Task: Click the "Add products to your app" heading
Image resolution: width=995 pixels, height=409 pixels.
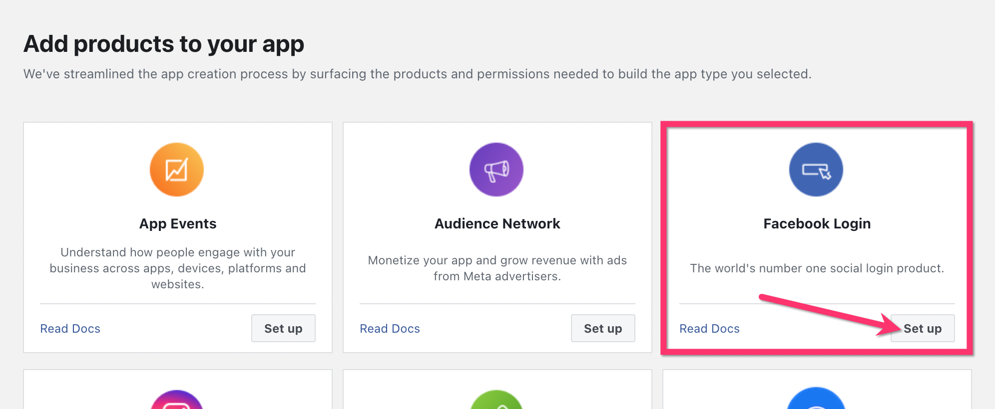Action: [164, 44]
